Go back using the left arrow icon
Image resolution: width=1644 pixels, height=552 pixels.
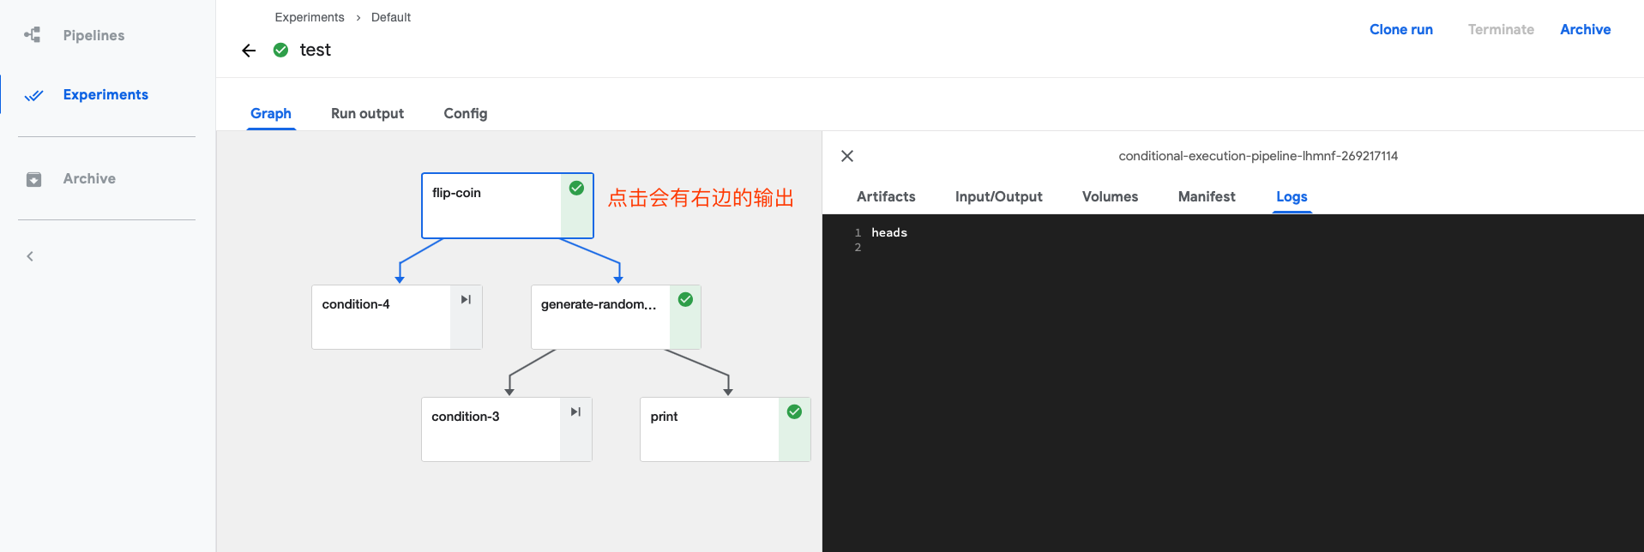tap(249, 51)
